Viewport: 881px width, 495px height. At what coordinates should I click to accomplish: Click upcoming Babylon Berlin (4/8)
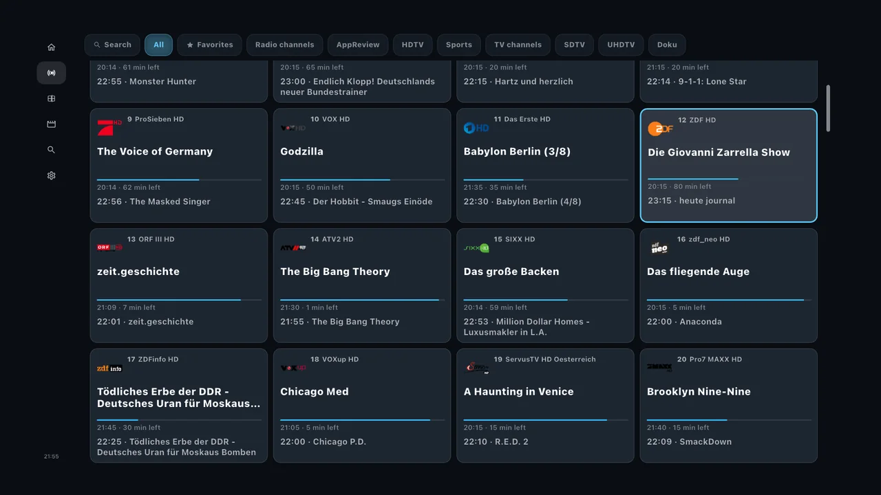522,201
